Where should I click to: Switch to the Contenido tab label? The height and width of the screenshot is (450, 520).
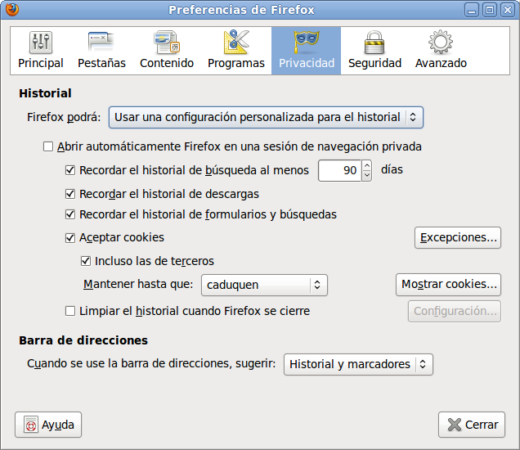click(x=167, y=63)
